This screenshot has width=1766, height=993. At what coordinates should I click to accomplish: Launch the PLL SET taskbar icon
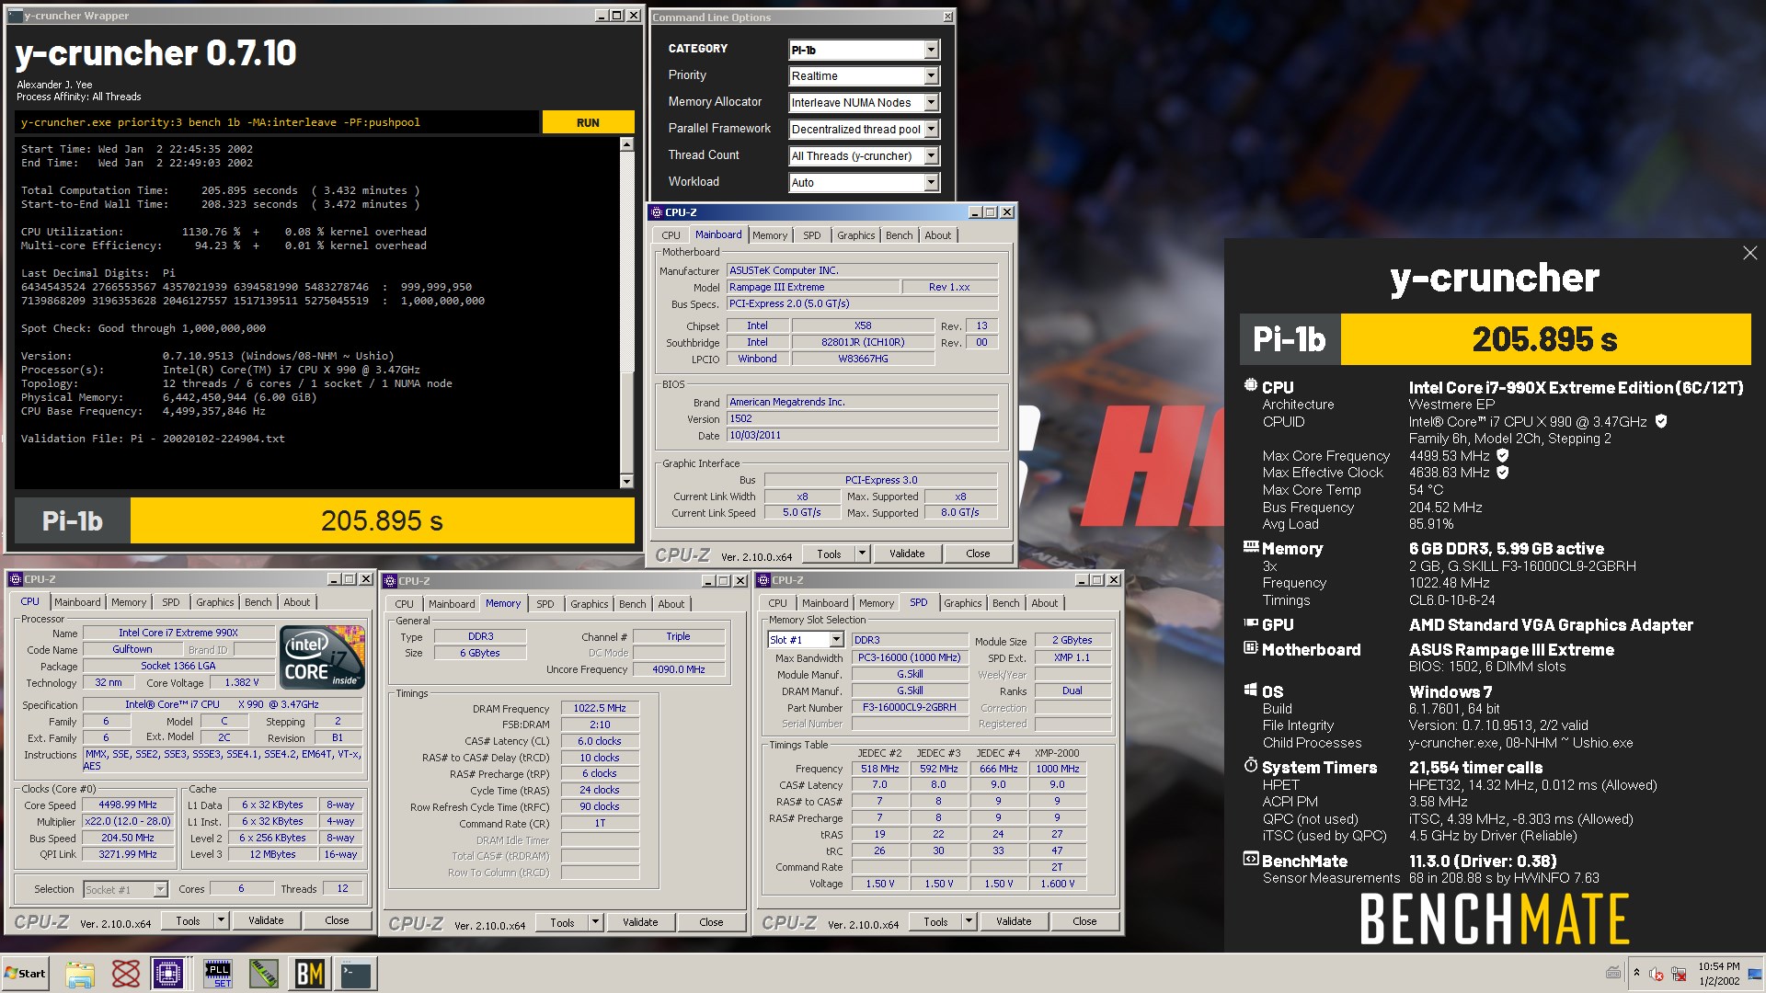pyautogui.click(x=218, y=974)
